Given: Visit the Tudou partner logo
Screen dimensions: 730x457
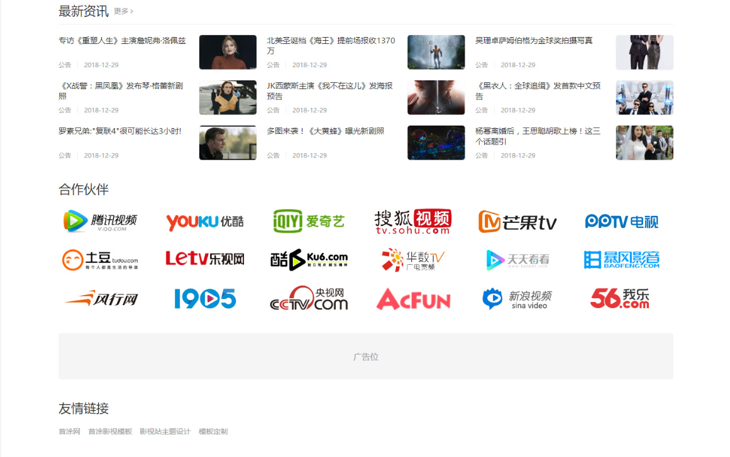Looking at the screenshot, I should click(100, 259).
